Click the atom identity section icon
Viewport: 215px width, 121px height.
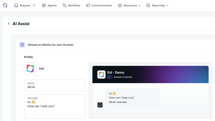(22, 45)
